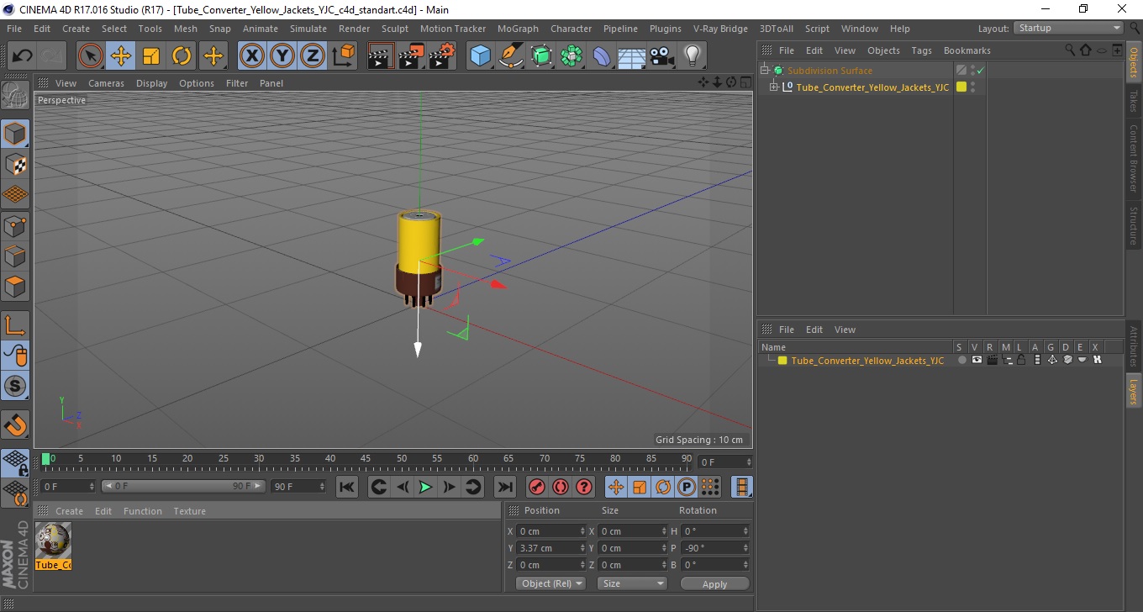The image size is (1143, 612).
Task: Click the Tube_C material thumbnail
Action: pos(53,541)
